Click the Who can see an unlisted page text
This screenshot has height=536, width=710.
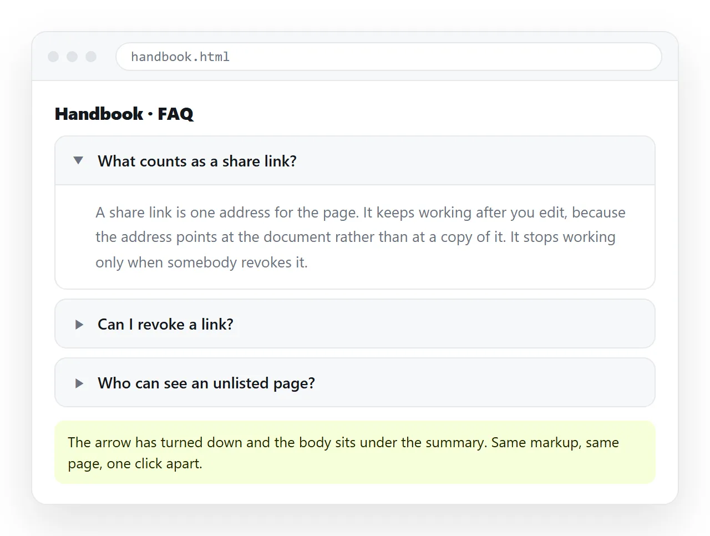[206, 383]
